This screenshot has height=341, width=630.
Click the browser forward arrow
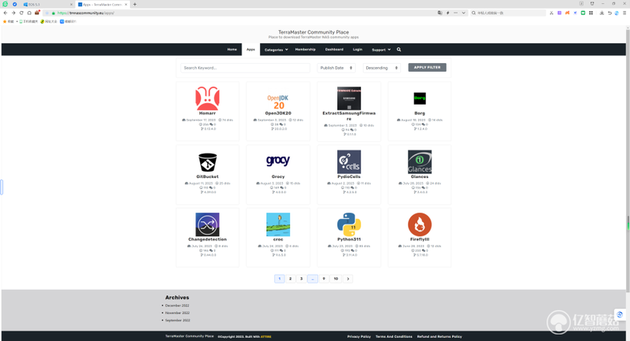(13, 13)
